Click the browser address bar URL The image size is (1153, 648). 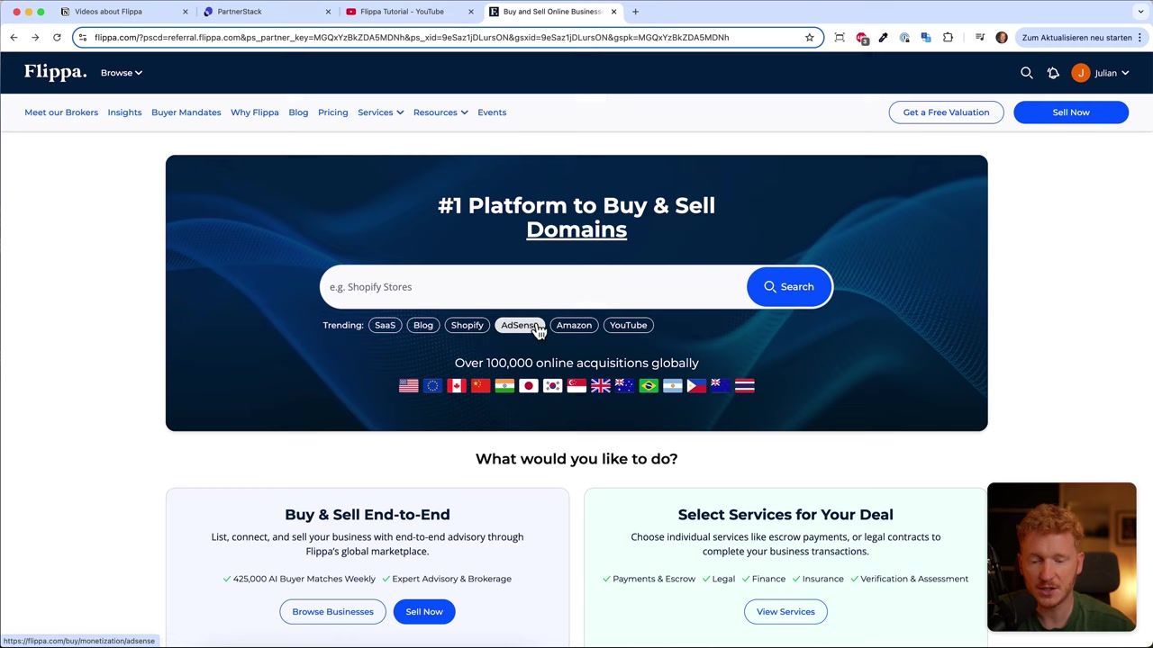click(412, 37)
